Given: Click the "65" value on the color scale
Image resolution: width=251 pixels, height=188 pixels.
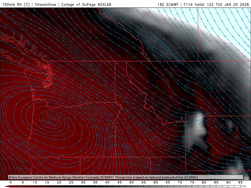Looking at the screenshot, I should coord(168,182).
